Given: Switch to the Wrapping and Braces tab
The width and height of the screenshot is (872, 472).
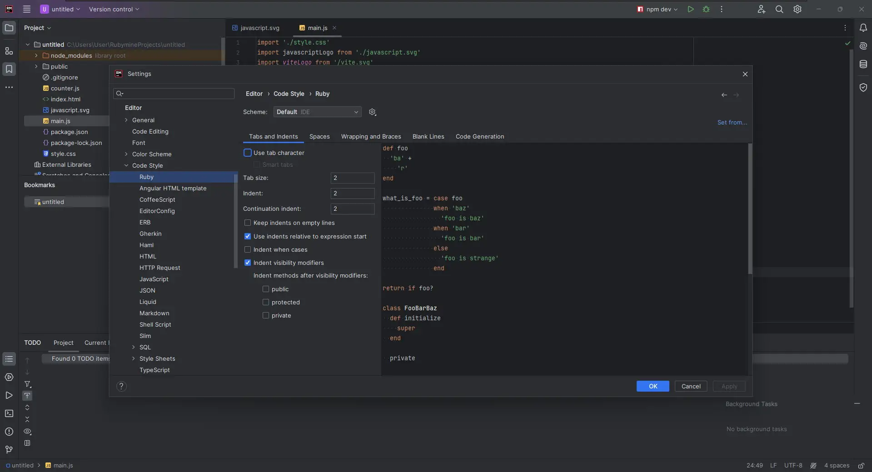Looking at the screenshot, I should pyautogui.click(x=371, y=136).
